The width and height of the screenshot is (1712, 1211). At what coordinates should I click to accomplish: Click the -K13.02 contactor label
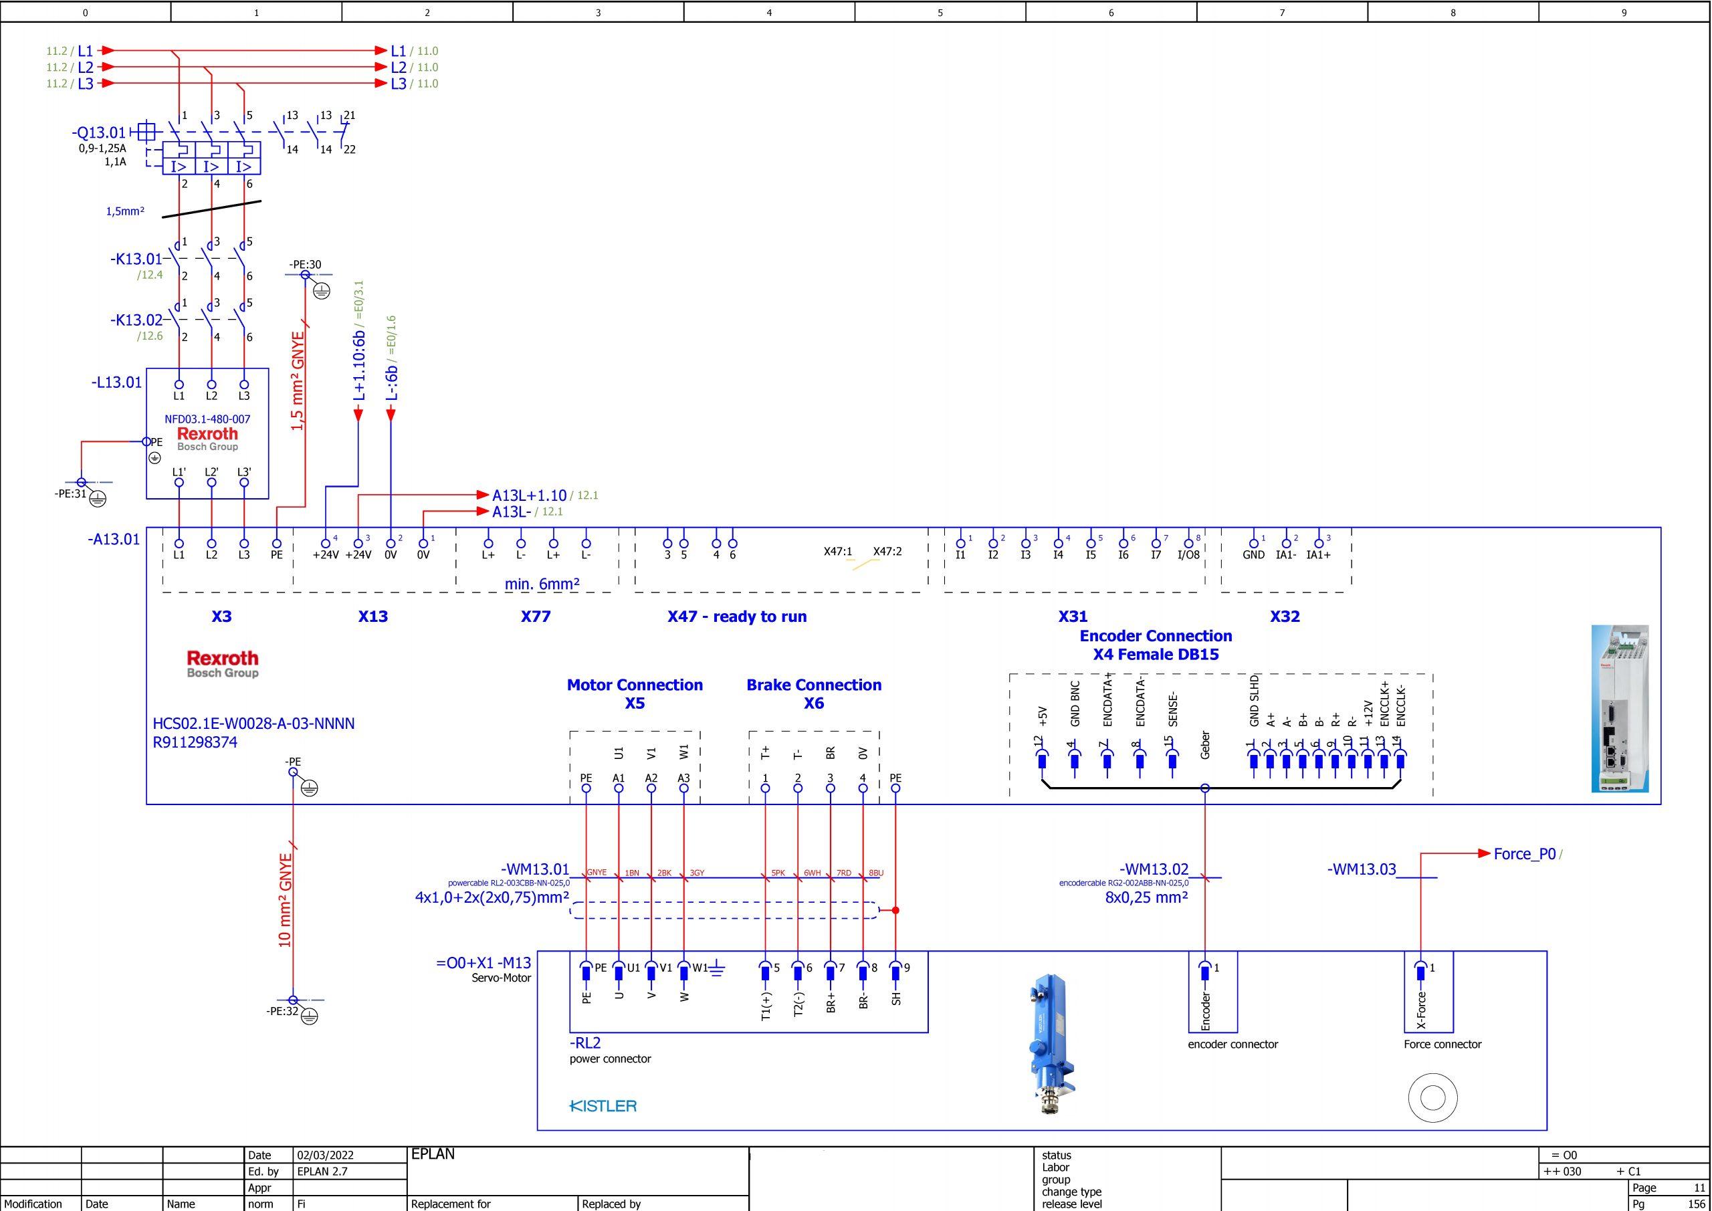(136, 321)
